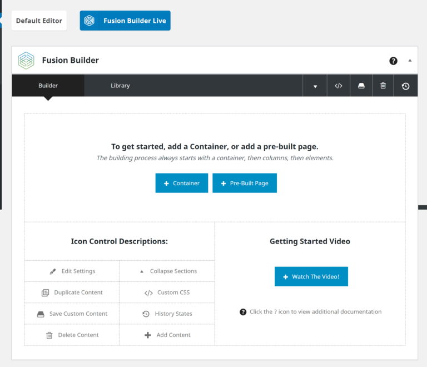Image resolution: width=427 pixels, height=367 pixels.
Task: Open the toolbar dropdown caret menu
Action: (x=315, y=86)
